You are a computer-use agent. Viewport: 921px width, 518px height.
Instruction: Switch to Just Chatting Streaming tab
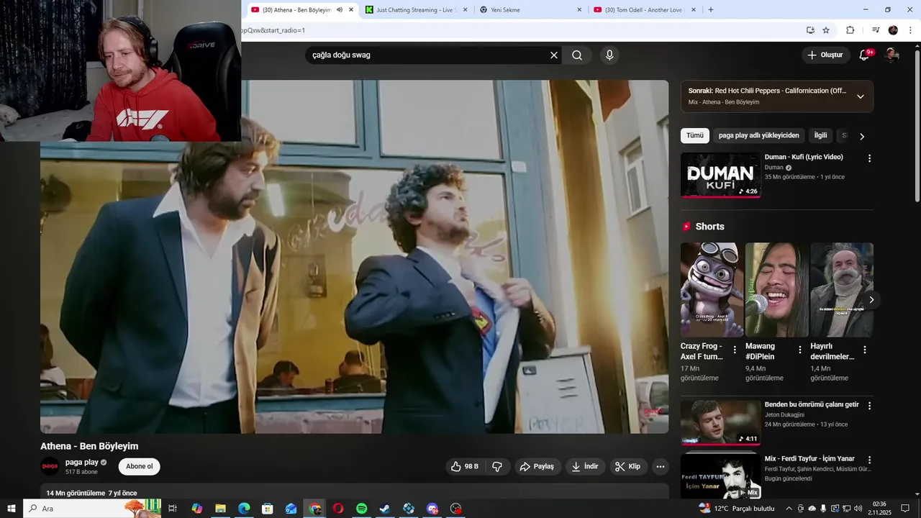417,10
